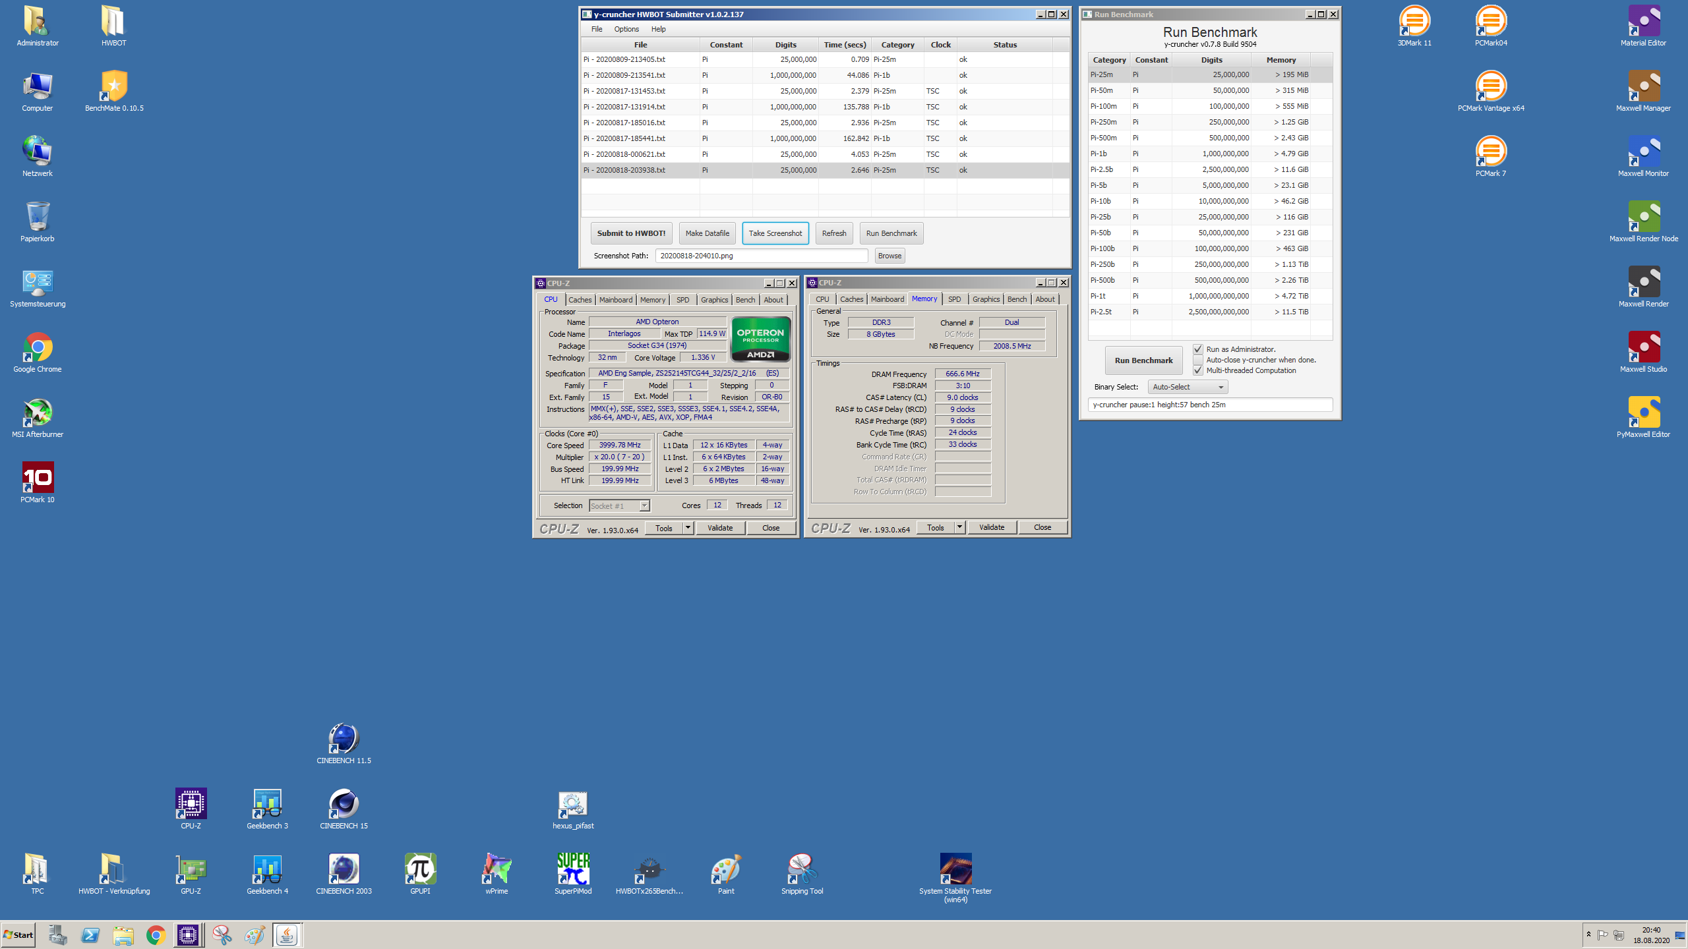Open Google Chrome desktop shortcut
This screenshot has height=949, width=1688.
point(38,352)
